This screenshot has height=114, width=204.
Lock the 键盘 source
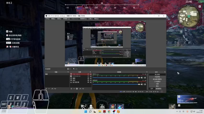click(x=91, y=78)
